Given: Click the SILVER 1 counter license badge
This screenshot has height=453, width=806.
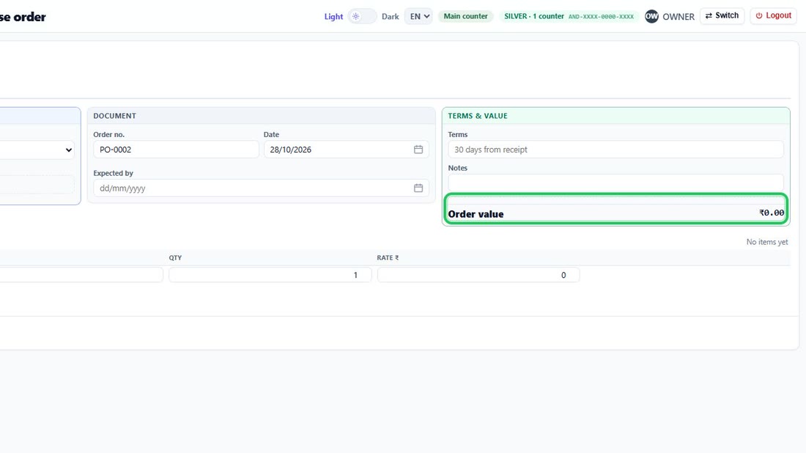Looking at the screenshot, I should pyautogui.click(x=569, y=16).
